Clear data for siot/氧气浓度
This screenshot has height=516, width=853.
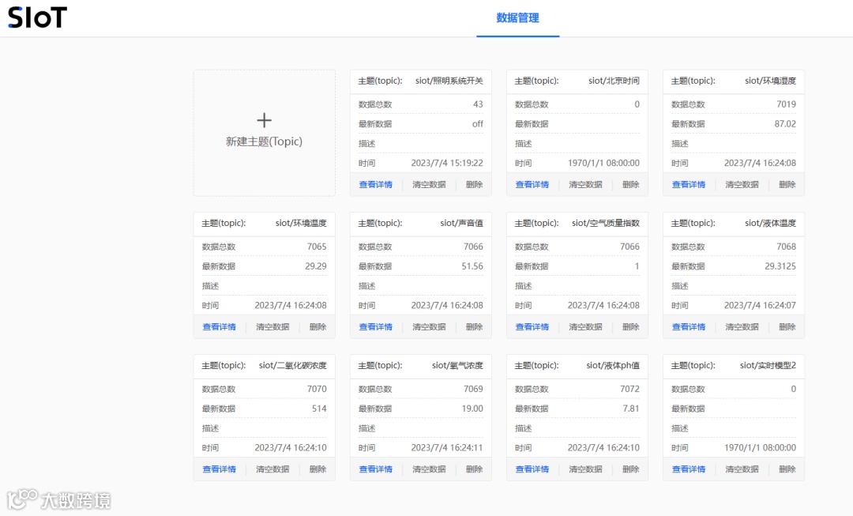[x=429, y=469]
